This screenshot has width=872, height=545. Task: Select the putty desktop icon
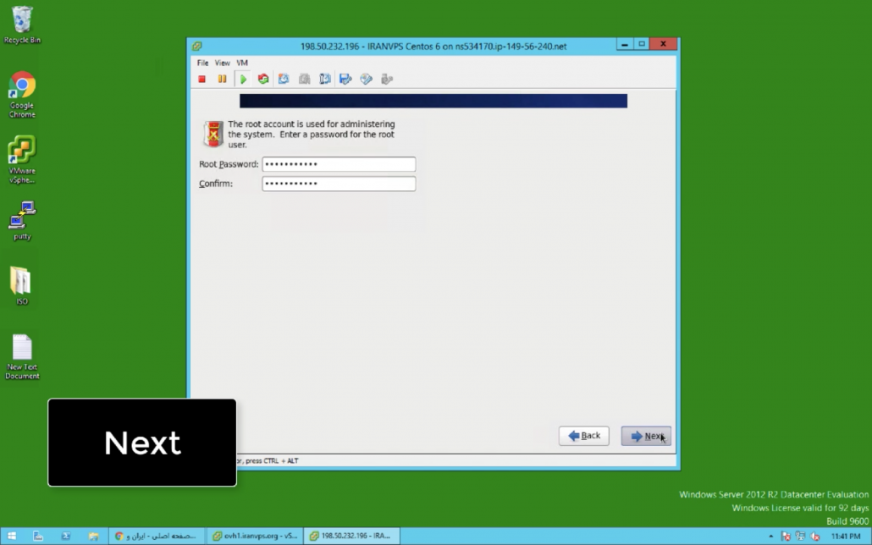[x=22, y=217]
